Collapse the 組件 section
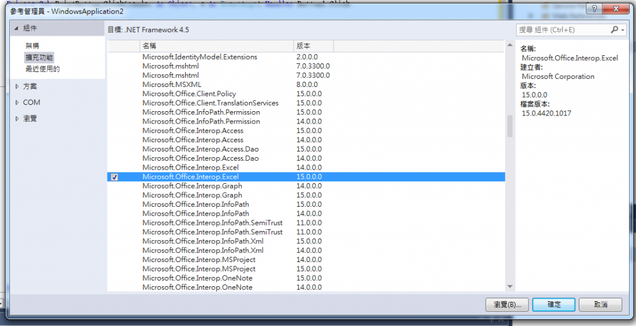 (16, 28)
